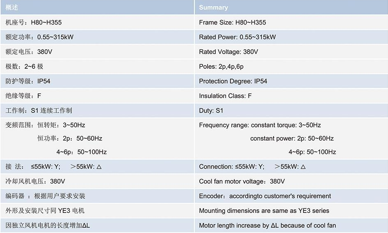Click the 机座号：H80~H355 Chinese cell
388x233 pixels.
[97, 23]
